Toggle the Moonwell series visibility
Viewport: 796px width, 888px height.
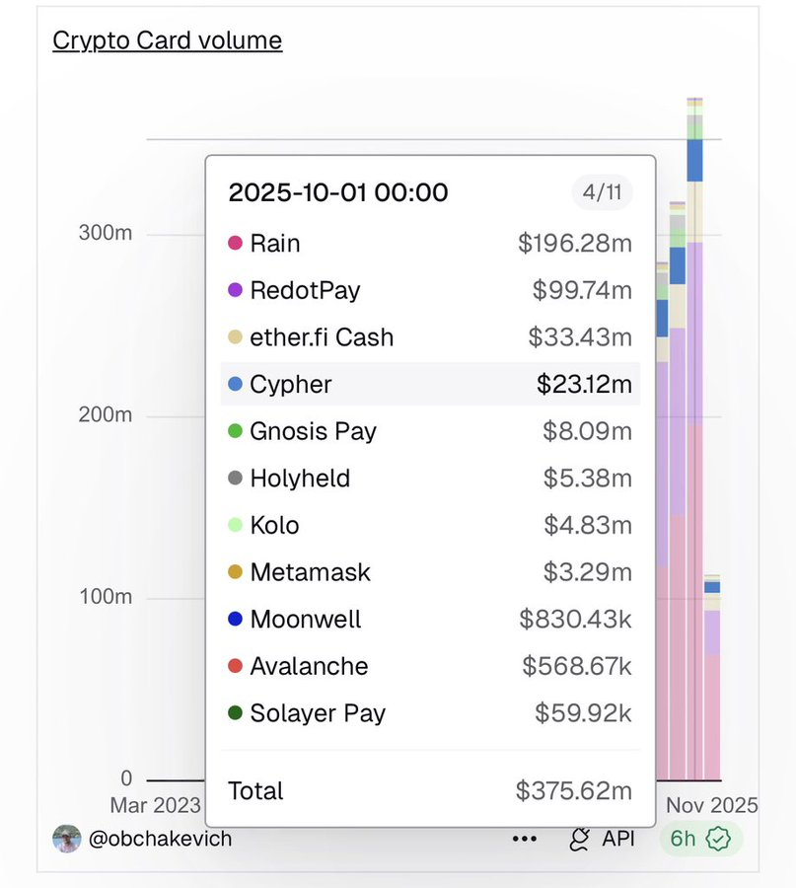307,620
